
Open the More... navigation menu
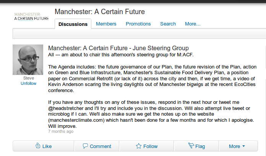pos(193,24)
